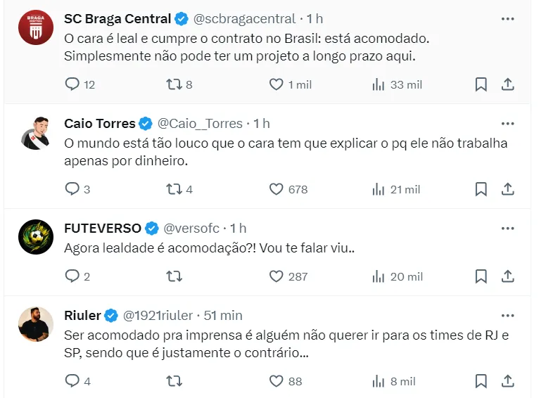Click Riuler's profile picture
539x398 pixels.
click(36, 324)
